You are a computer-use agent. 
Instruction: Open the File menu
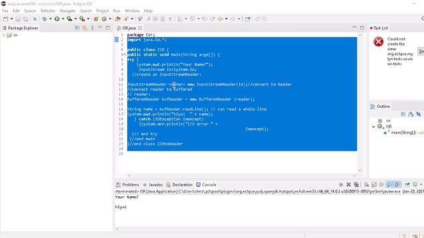5,11
